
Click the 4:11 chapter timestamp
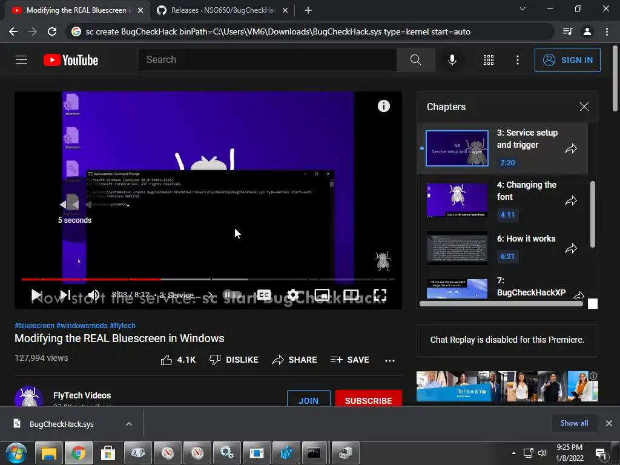point(508,215)
